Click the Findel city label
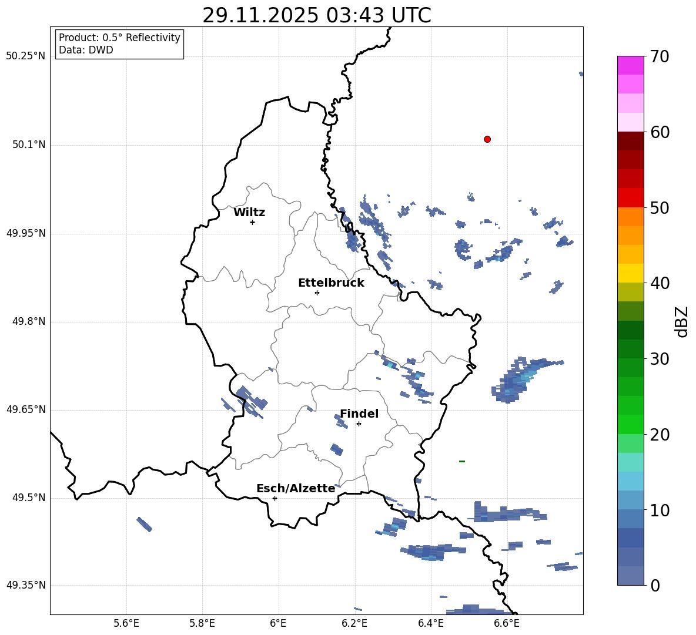The width and height of the screenshot is (696, 635). click(x=359, y=414)
